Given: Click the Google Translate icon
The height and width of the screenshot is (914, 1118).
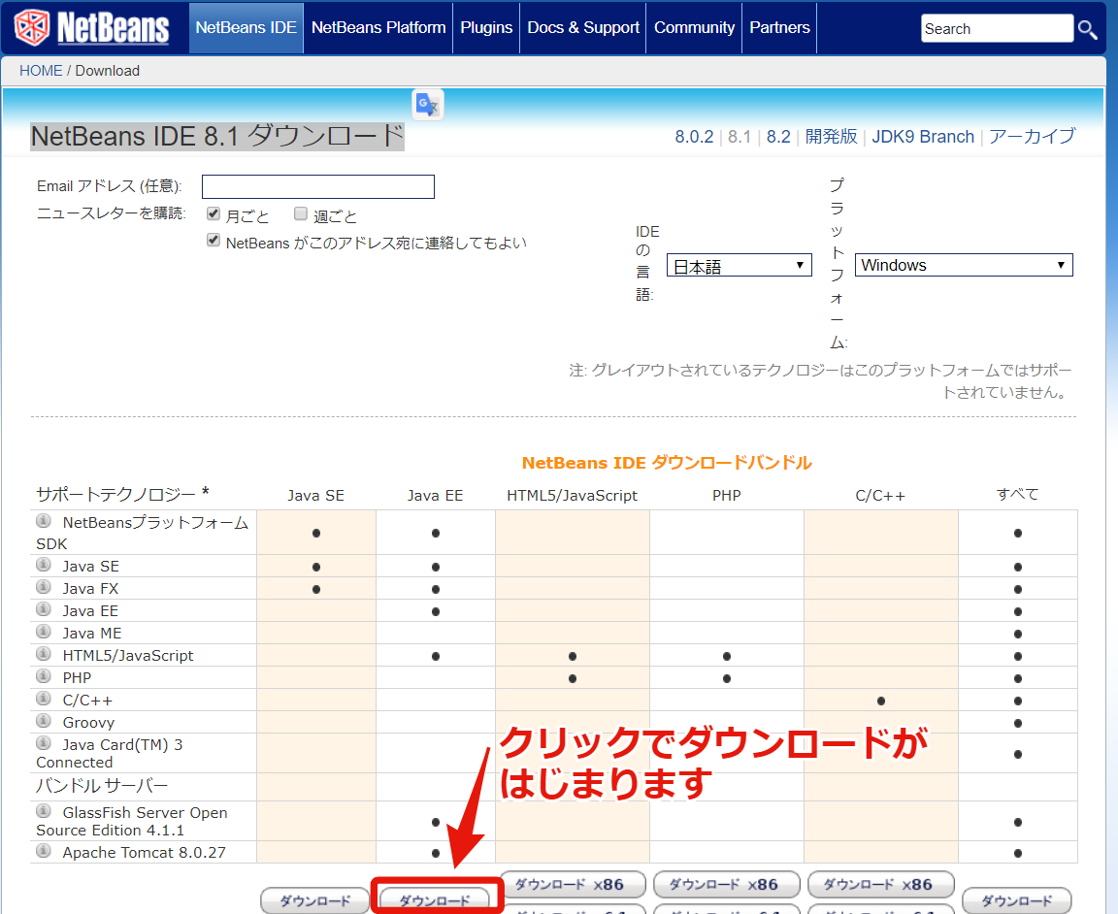Looking at the screenshot, I should tap(428, 105).
